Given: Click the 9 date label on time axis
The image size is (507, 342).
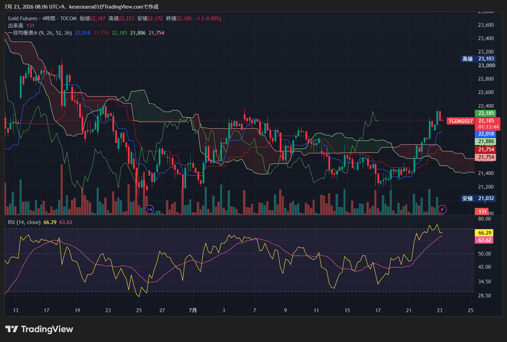Looking at the screenshot, I should 285,310.
